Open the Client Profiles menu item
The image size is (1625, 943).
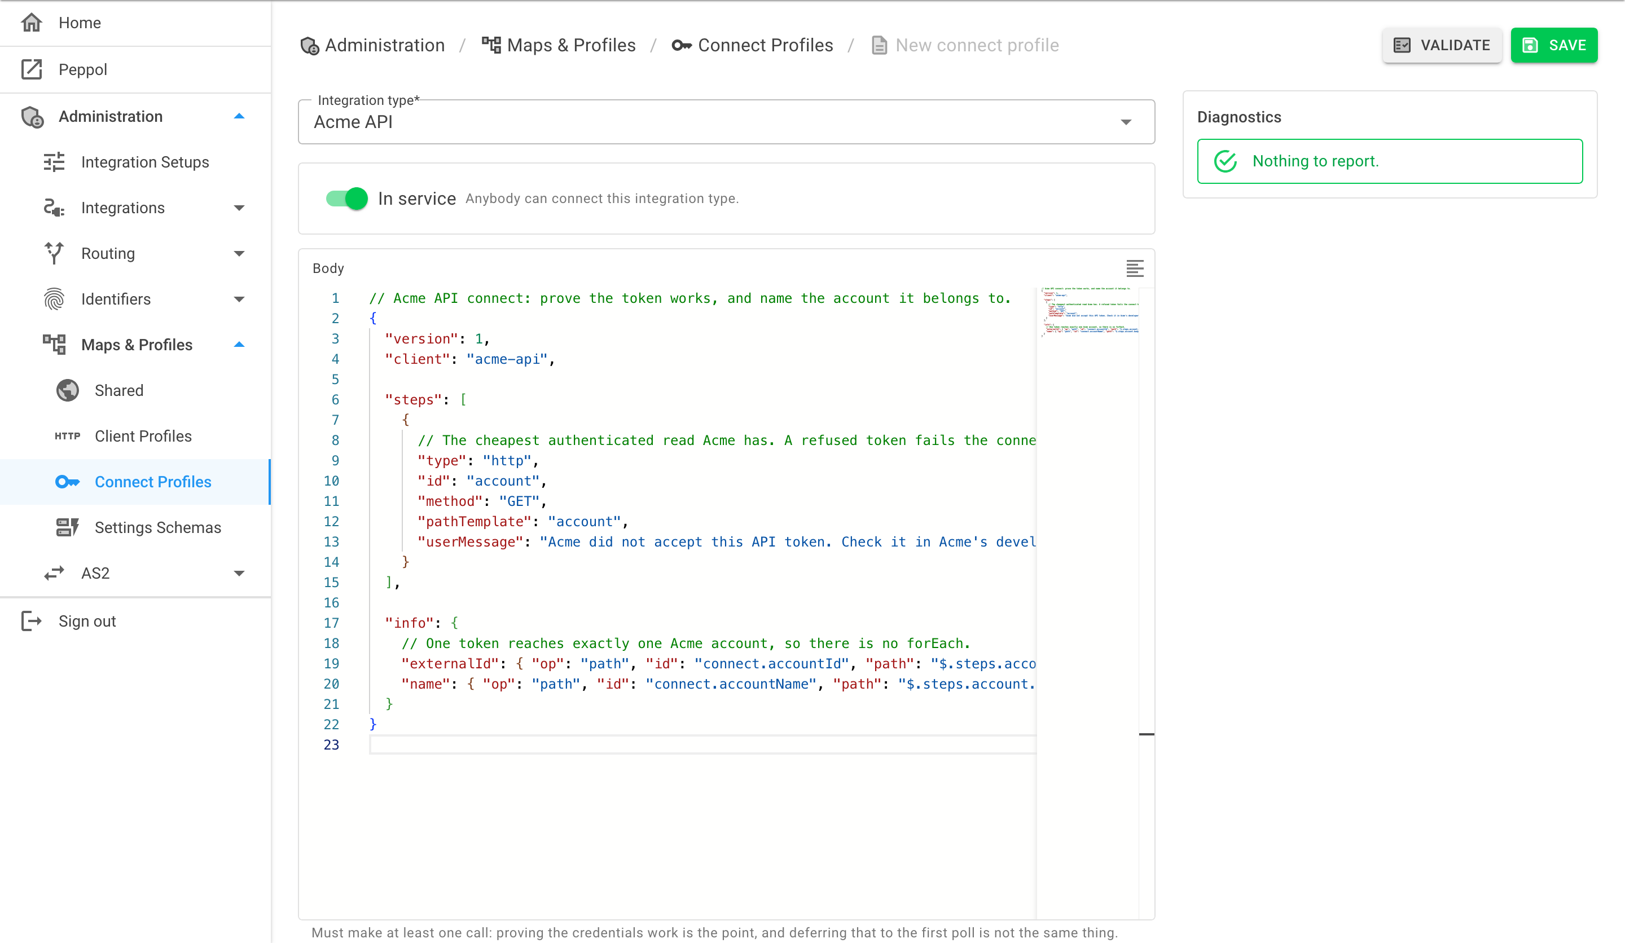coord(135,437)
